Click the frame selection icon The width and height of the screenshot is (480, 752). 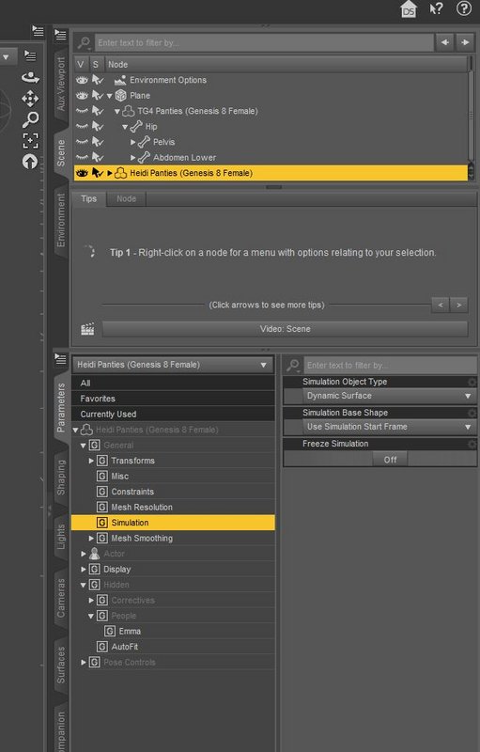30,140
